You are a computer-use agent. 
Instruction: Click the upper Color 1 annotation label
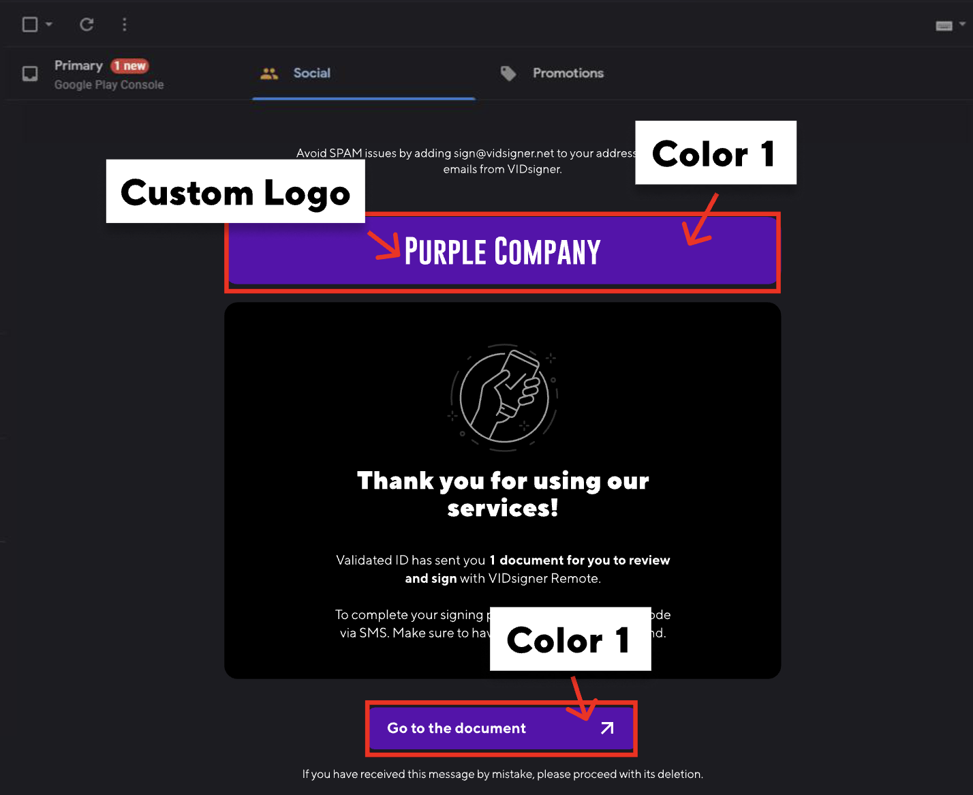pyautogui.click(x=715, y=153)
